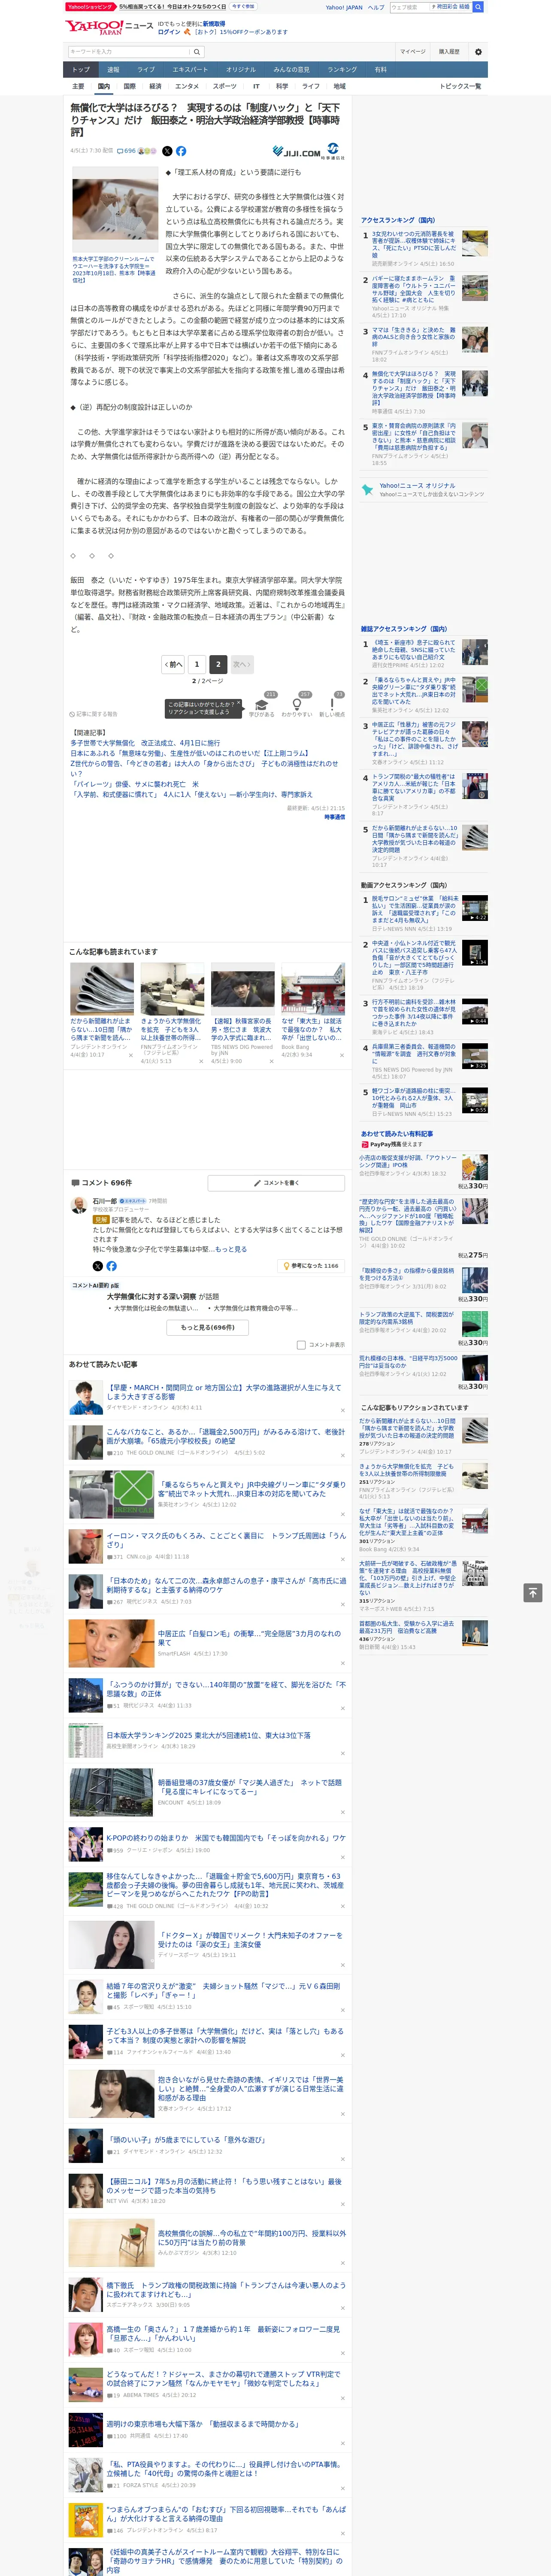Screen dimensions: 551x2576
Task: Open the 速報 main tab
Action: (113, 70)
